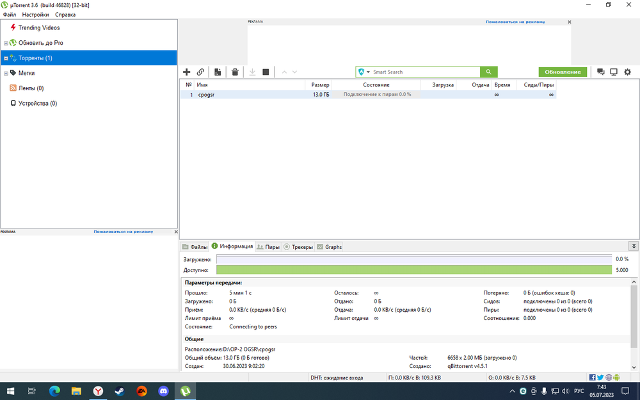The width and height of the screenshot is (640, 400).
Task: Open Steam from the Windows taskbar
Action: pyautogui.click(x=119, y=390)
